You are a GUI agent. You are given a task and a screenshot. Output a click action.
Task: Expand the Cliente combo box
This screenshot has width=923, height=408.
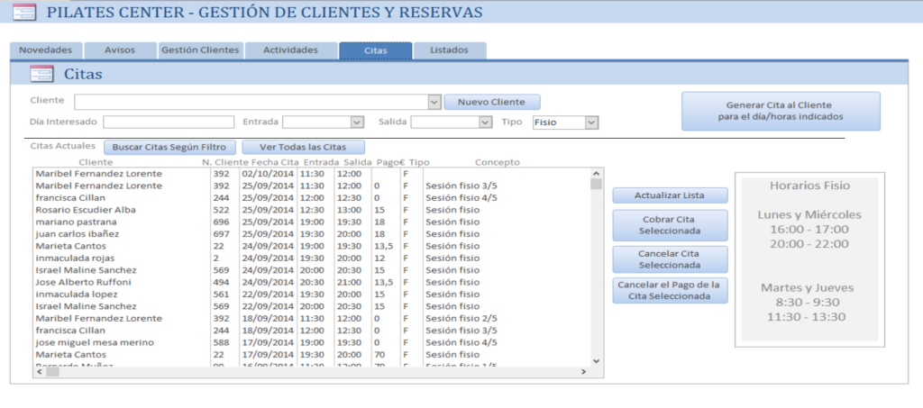coord(434,102)
